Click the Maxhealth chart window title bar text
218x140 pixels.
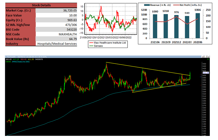(26, 57)
